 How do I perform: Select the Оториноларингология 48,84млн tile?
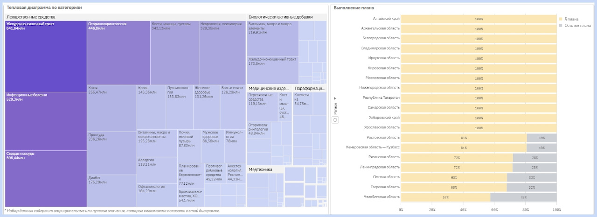pos(259,130)
